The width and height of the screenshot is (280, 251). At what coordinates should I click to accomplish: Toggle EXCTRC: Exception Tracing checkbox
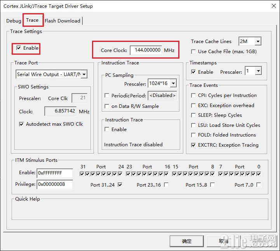[193, 145]
